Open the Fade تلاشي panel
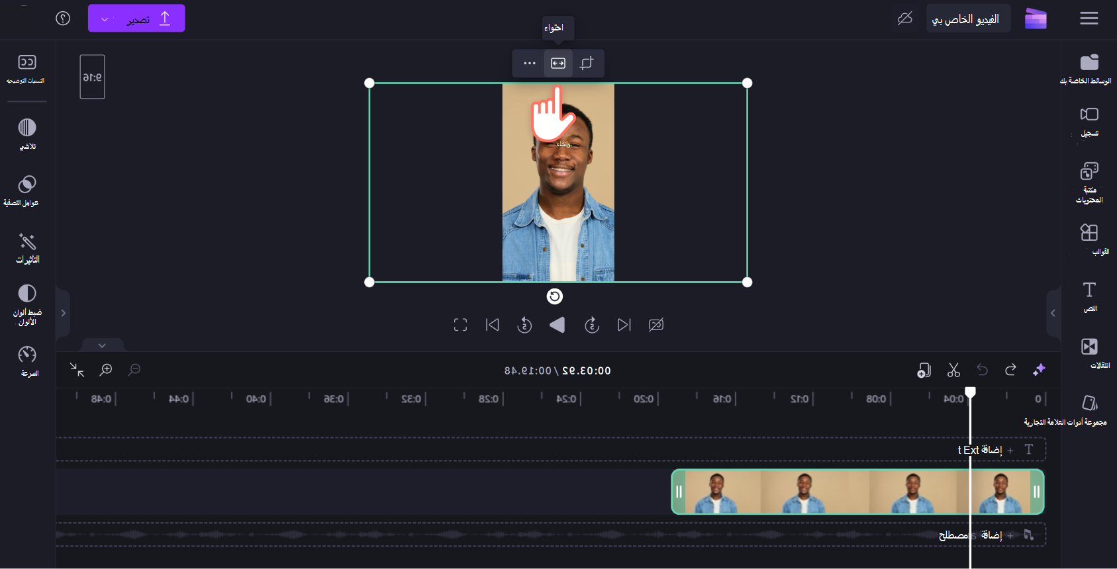1117x569 pixels. [27, 134]
